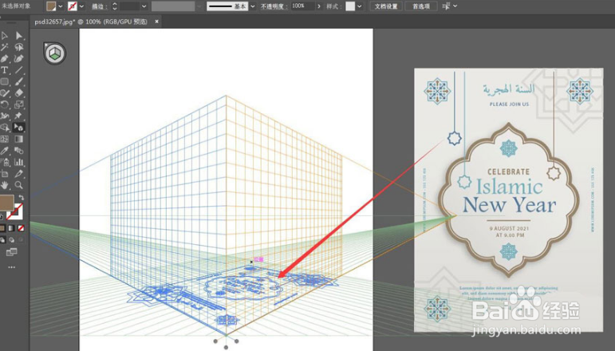Select the Width warp tool
The height and width of the screenshot is (351, 615).
[5, 116]
